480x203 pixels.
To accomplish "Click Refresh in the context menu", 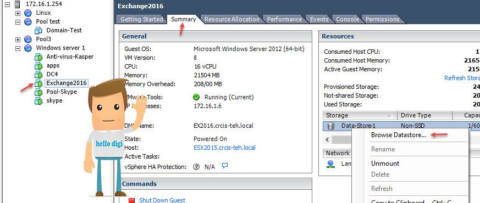I will point(382,189).
